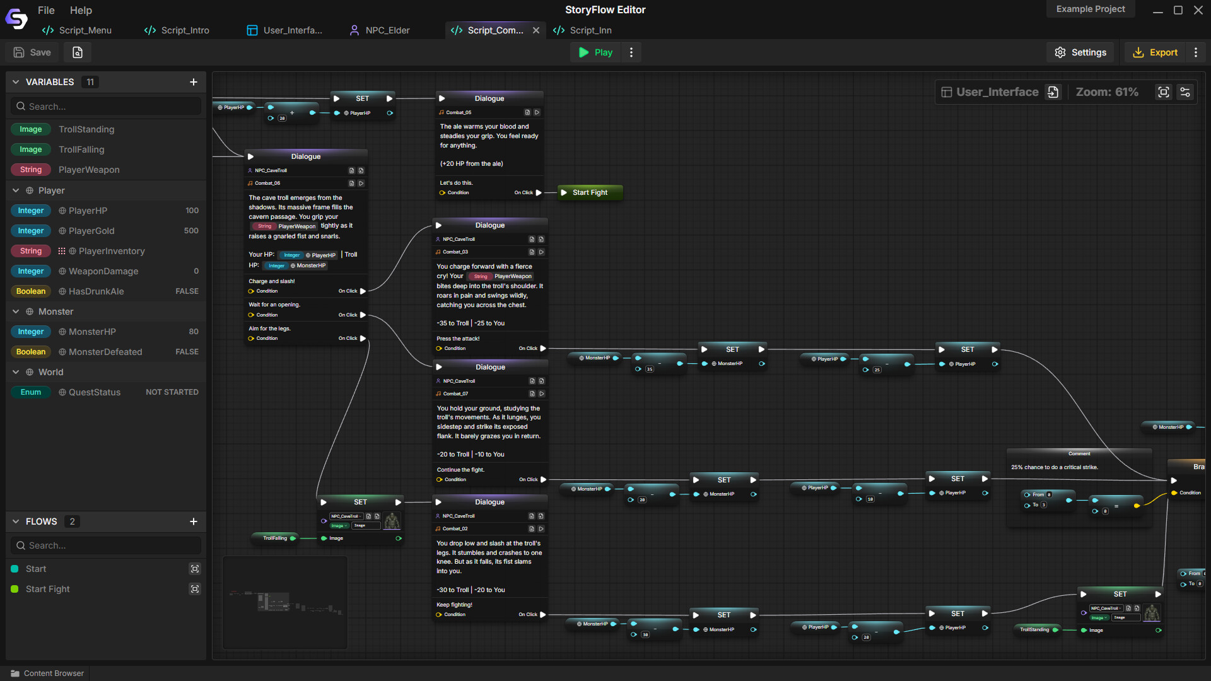Click the StoryFlow logo icon
1211x681 pixels.
click(x=16, y=19)
